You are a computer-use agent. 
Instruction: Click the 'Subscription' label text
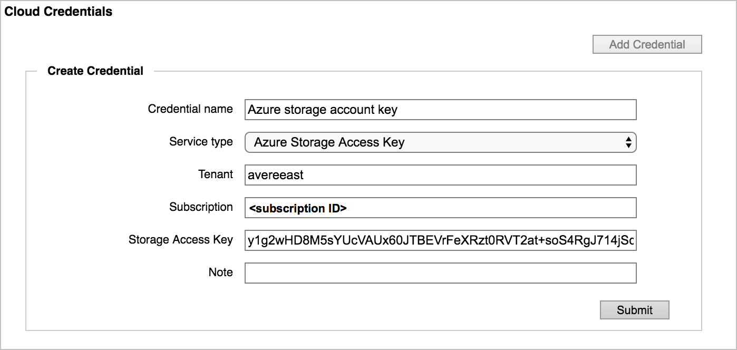tap(201, 207)
